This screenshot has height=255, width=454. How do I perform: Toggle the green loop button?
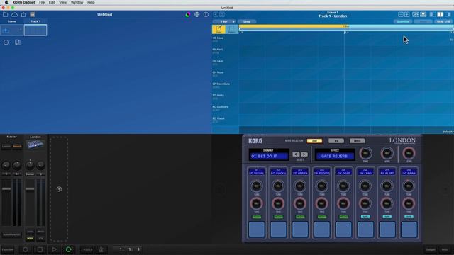pyautogui.click(x=68, y=249)
